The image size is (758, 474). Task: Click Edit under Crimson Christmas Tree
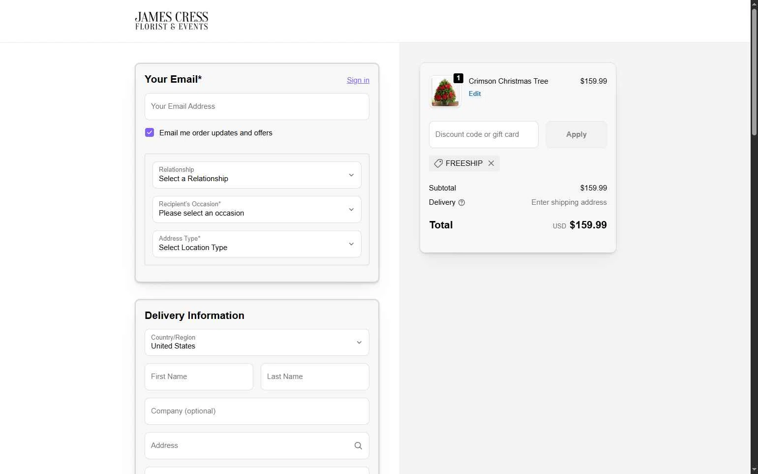click(475, 94)
